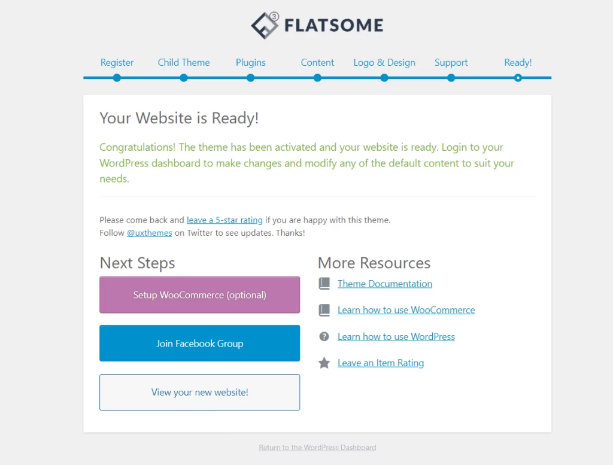
Task: Open the Theme Documentation link
Action: [385, 283]
